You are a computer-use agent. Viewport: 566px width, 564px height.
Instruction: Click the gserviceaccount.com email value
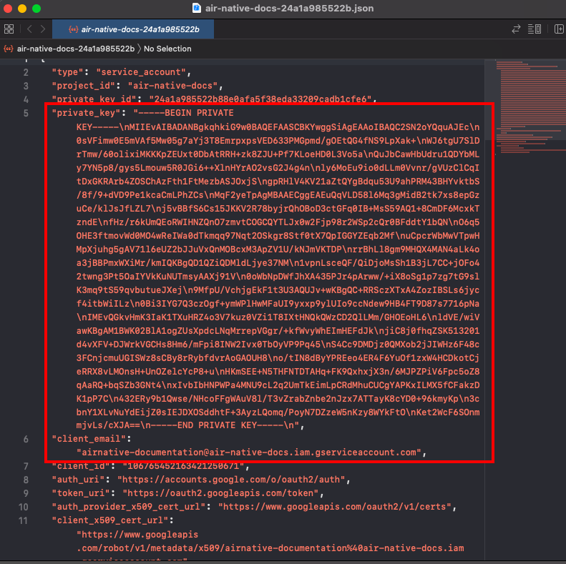(249, 452)
